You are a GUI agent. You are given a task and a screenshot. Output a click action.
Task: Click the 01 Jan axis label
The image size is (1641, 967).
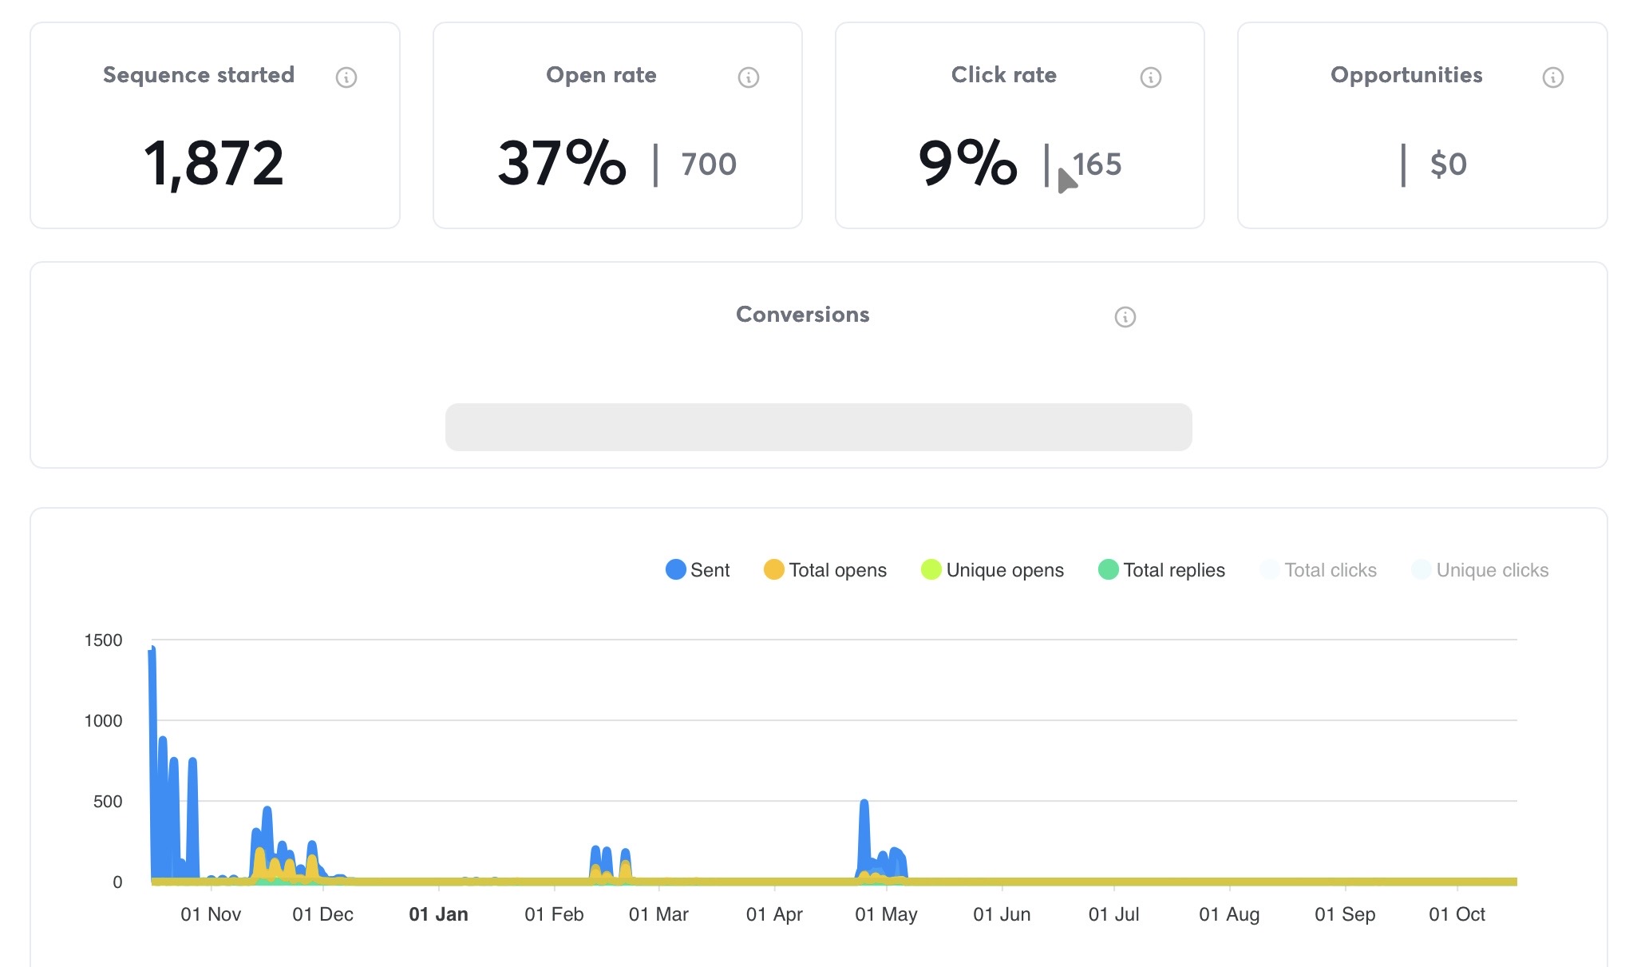pyautogui.click(x=438, y=914)
